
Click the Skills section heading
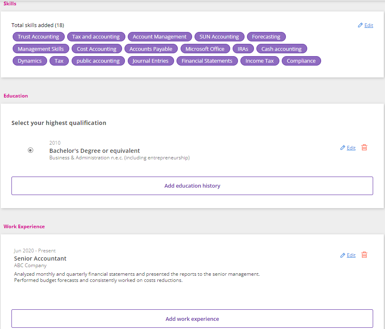pyautogui.click(x=10, y=3)
